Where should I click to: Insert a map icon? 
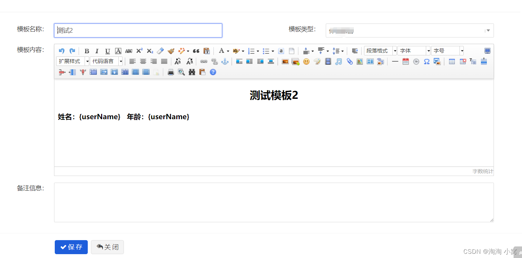point(359,61)
